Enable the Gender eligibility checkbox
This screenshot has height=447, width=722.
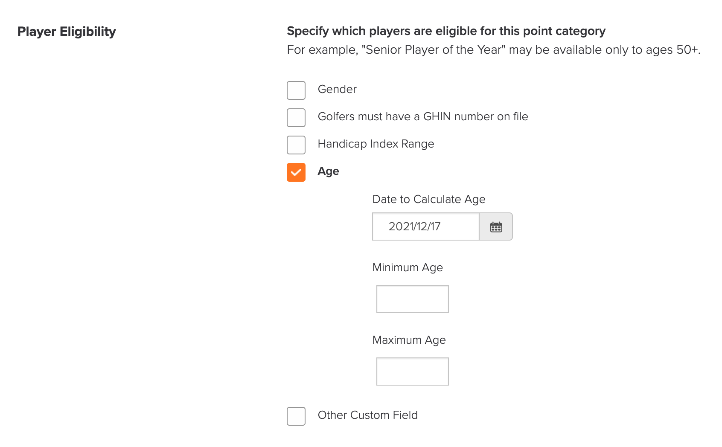pos(296,90)
